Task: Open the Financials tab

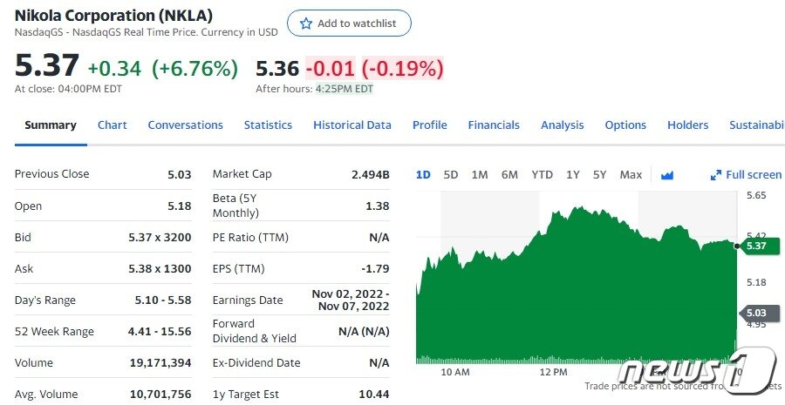Action: coord(494,125)
